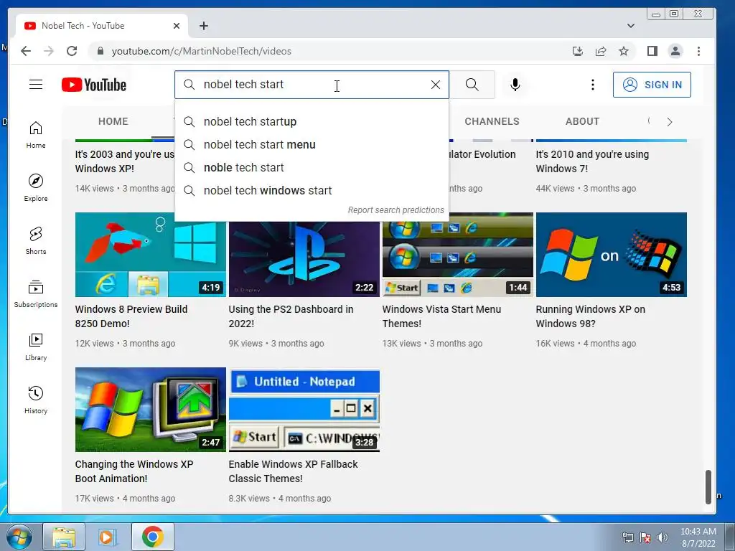The width and height of the screenshot is (735, 551).
Task: Open Running Windows XP on 98 thumbnail
Action: pyautogui.click(x=612, y=255)
